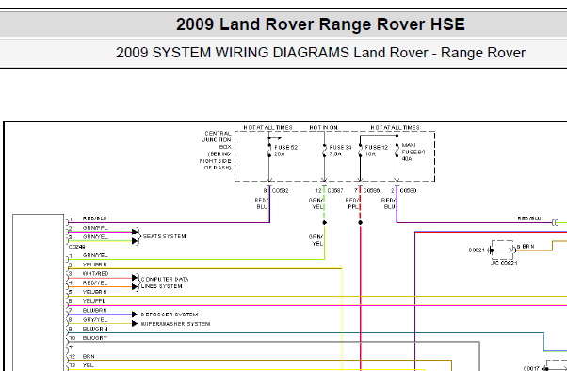Click "HOT AT ALL TIMES" above Fuse 52
567x371 pixels.
coord(267,128)
